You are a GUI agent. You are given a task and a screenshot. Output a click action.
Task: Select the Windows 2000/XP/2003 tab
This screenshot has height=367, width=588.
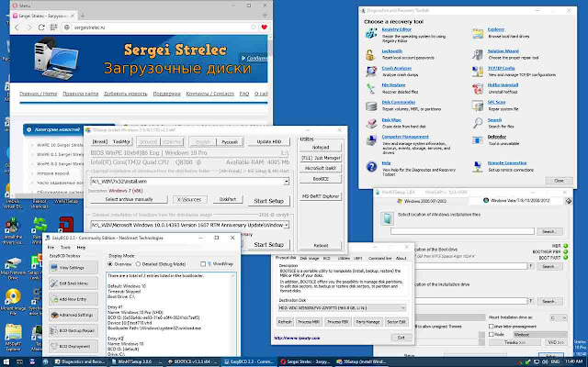pyautogui.click(x=422, y=201)
